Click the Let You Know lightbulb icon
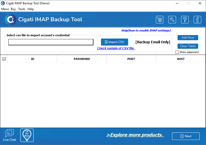This screenshot has height=145, width=206. click(x=27, y=135)
